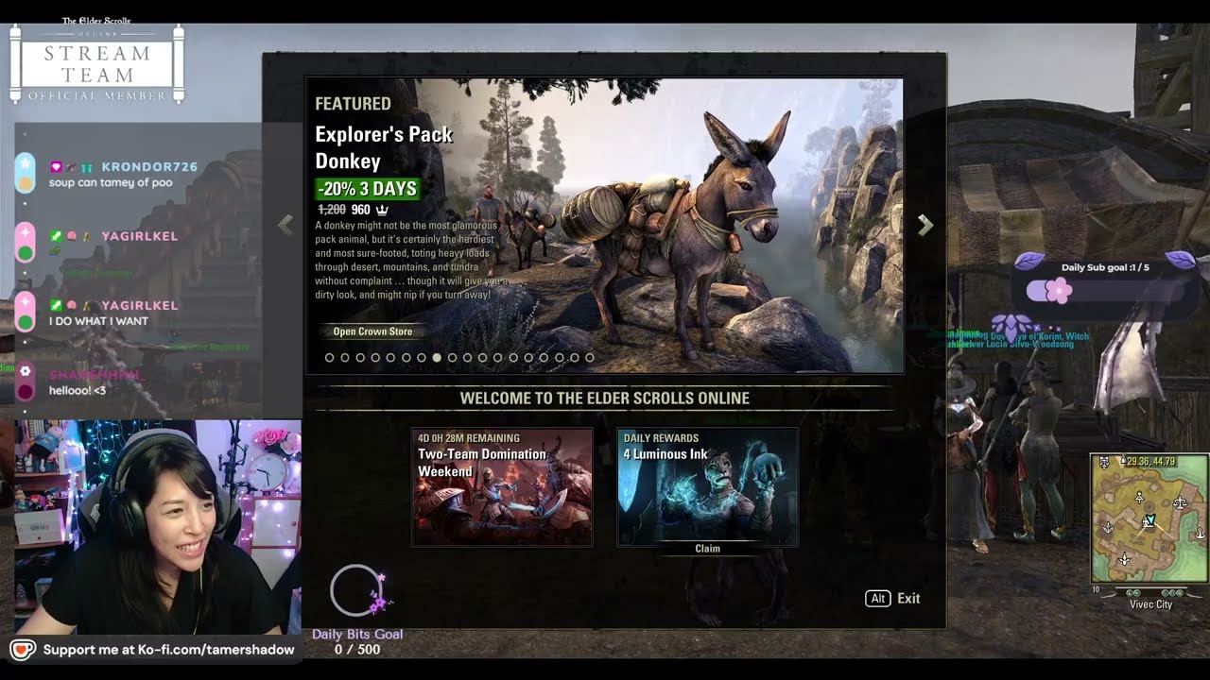Click the 4D 0H 28M REMAINING timer text
Screen dimensions: 1210x680
469,438
